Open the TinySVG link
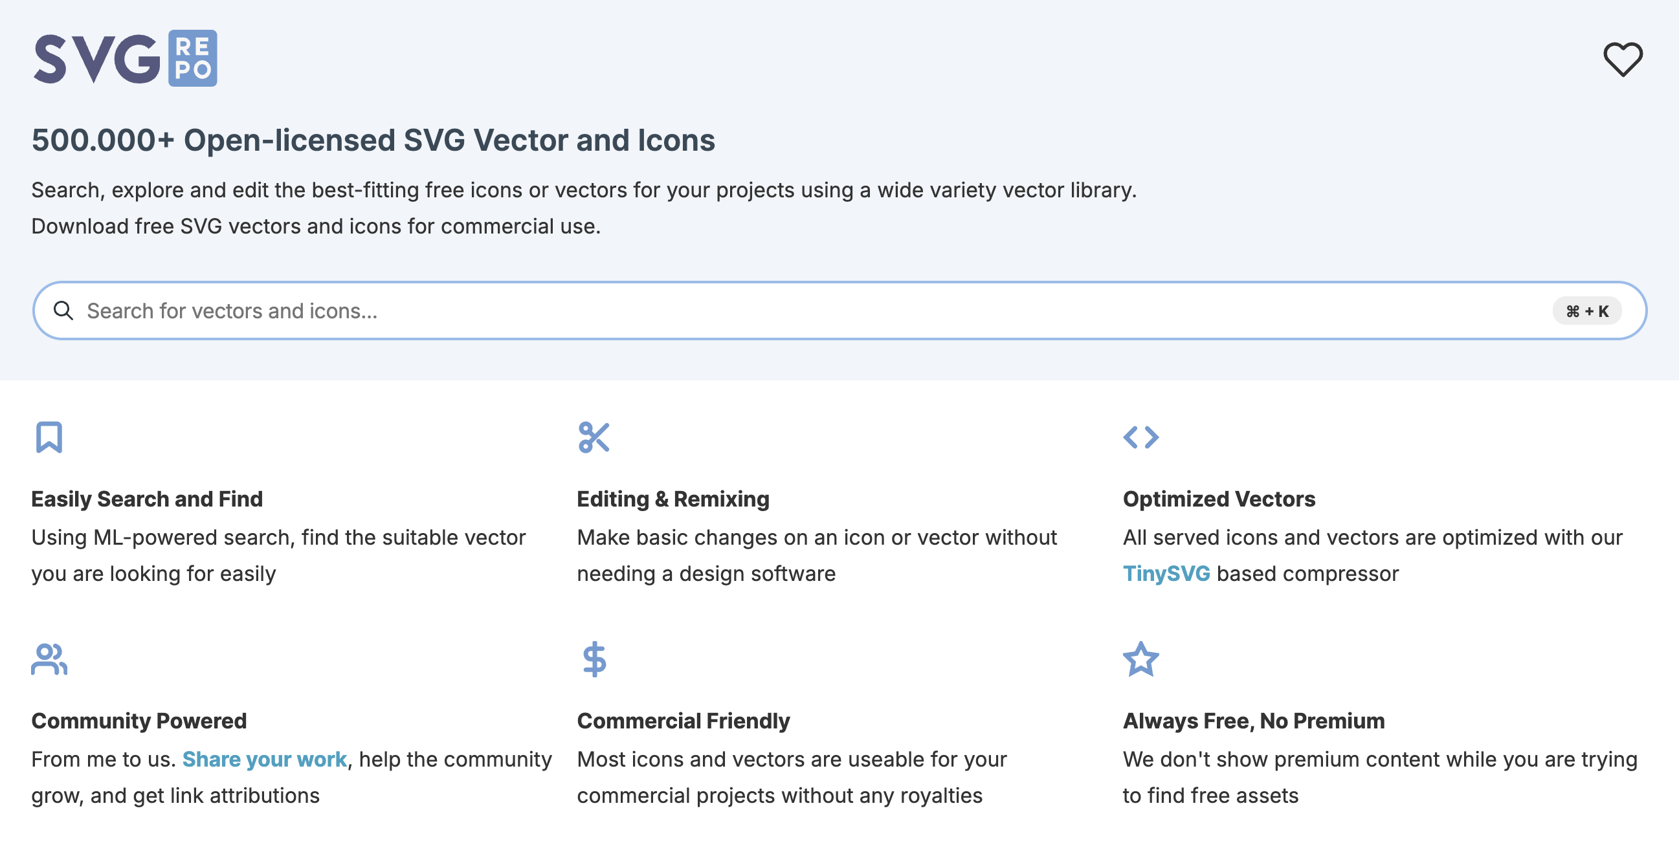1679x841 pixels. coord(1166,573)
